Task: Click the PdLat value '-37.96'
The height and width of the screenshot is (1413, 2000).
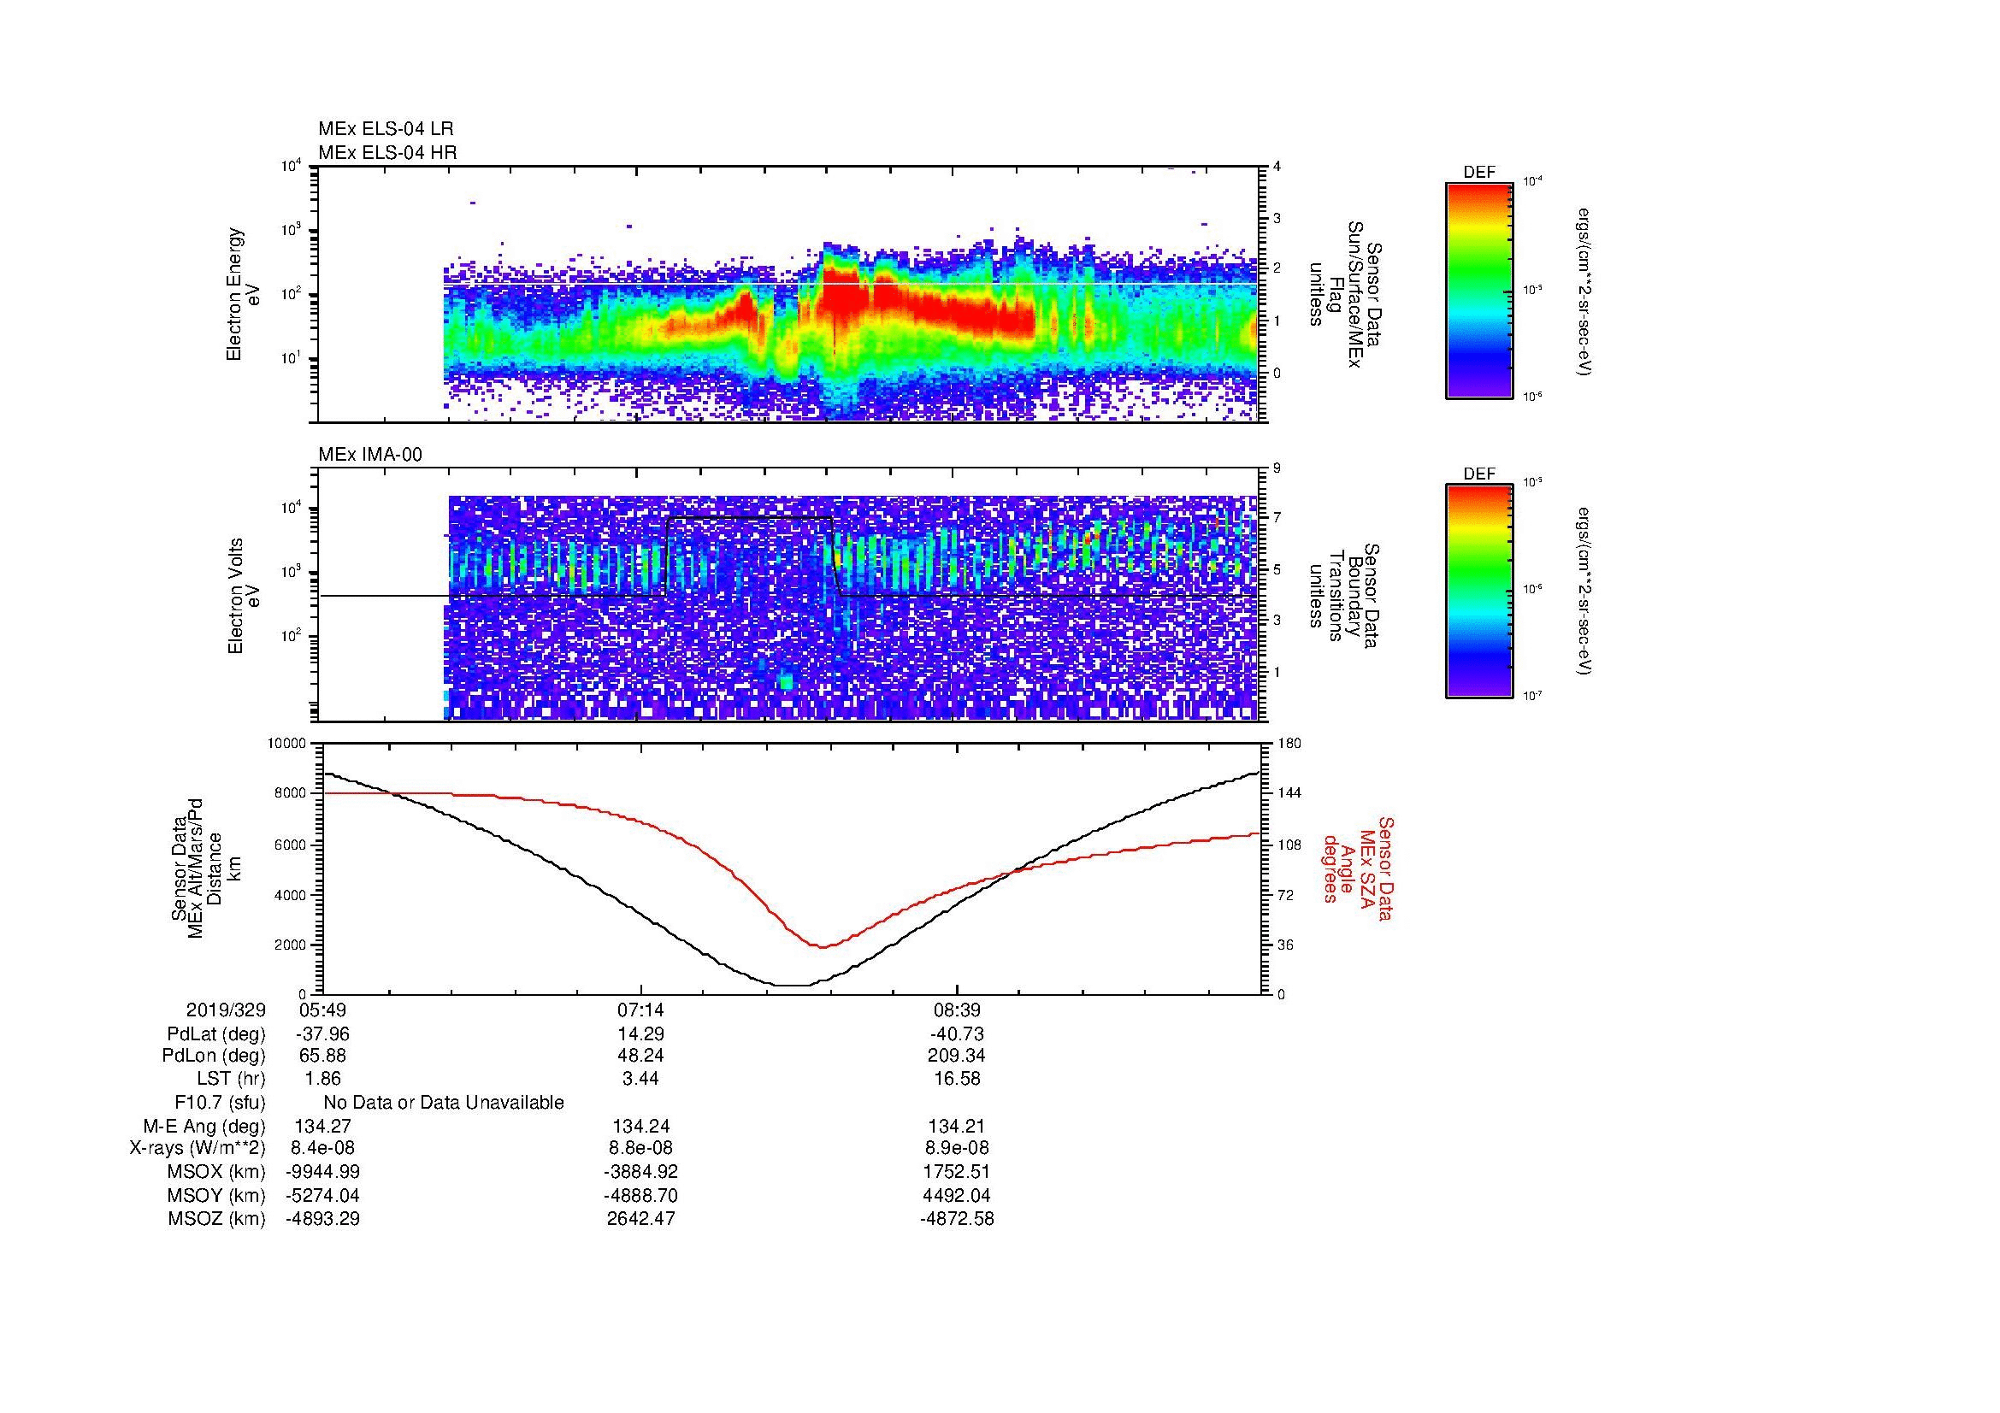Action: point(322,1034)
